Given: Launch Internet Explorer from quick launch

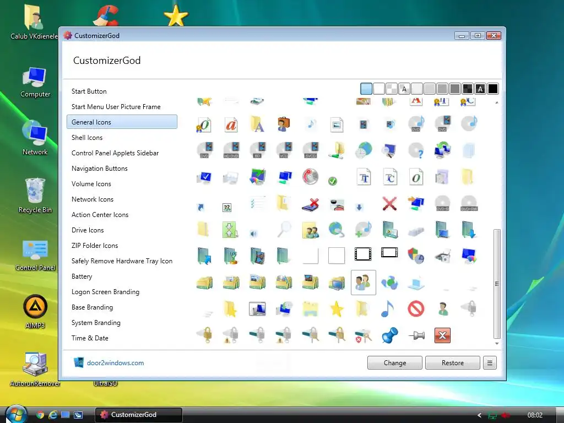Looking at the screenshot, I should [53, 415].
